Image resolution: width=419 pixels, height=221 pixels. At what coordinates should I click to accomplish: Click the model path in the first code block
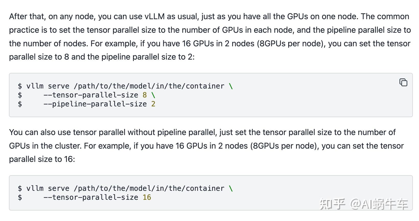pos(149,86)
